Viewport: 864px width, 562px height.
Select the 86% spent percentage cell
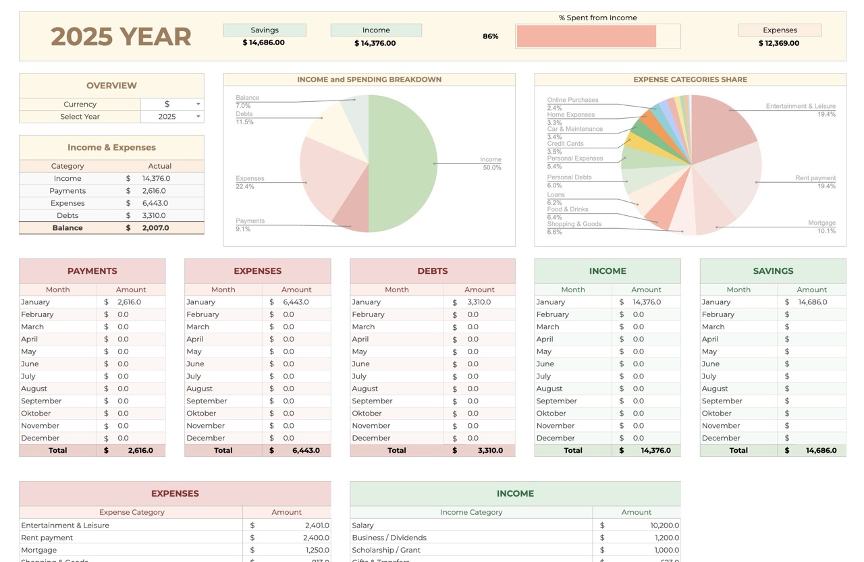(490, 36)
